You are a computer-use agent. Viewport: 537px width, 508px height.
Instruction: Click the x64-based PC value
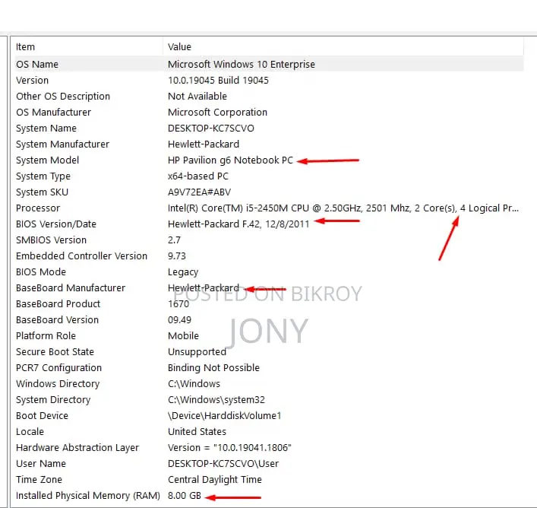tap(198, 176)
